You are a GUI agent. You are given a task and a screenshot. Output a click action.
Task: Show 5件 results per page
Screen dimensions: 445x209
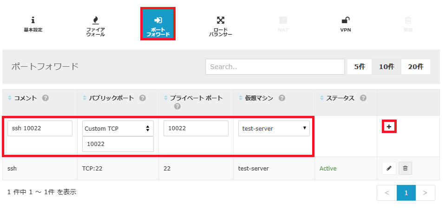(359, 67)
